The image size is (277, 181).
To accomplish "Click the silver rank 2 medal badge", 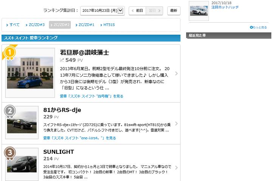I will 10,111.
